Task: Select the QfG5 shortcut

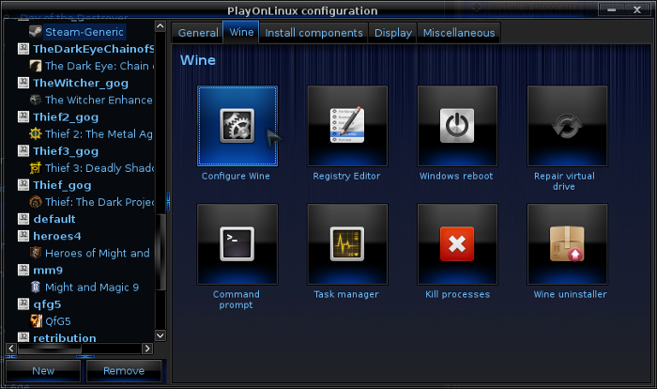Action: (51, 321)
